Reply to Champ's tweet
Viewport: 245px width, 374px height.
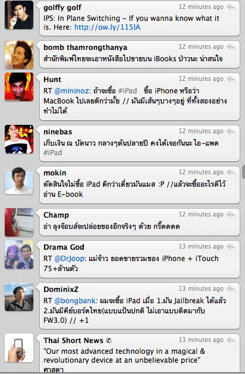(x=231, y=215)
